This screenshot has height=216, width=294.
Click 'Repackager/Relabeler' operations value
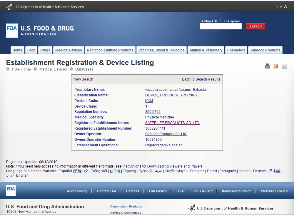pos(163,145)
